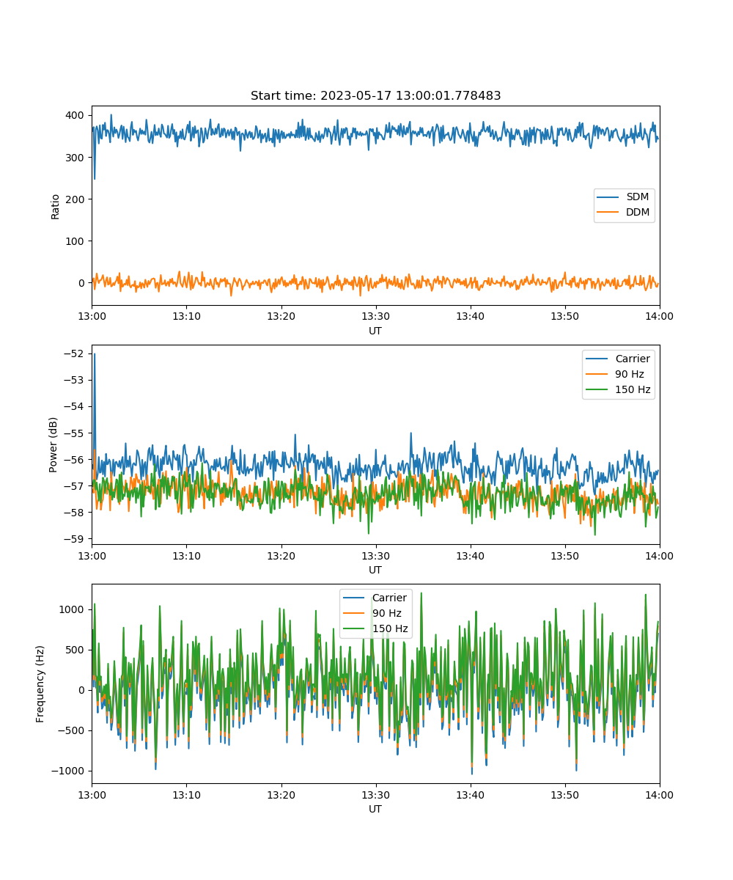Click the '13:50' tick under the Frequency plot

[564, 794]
